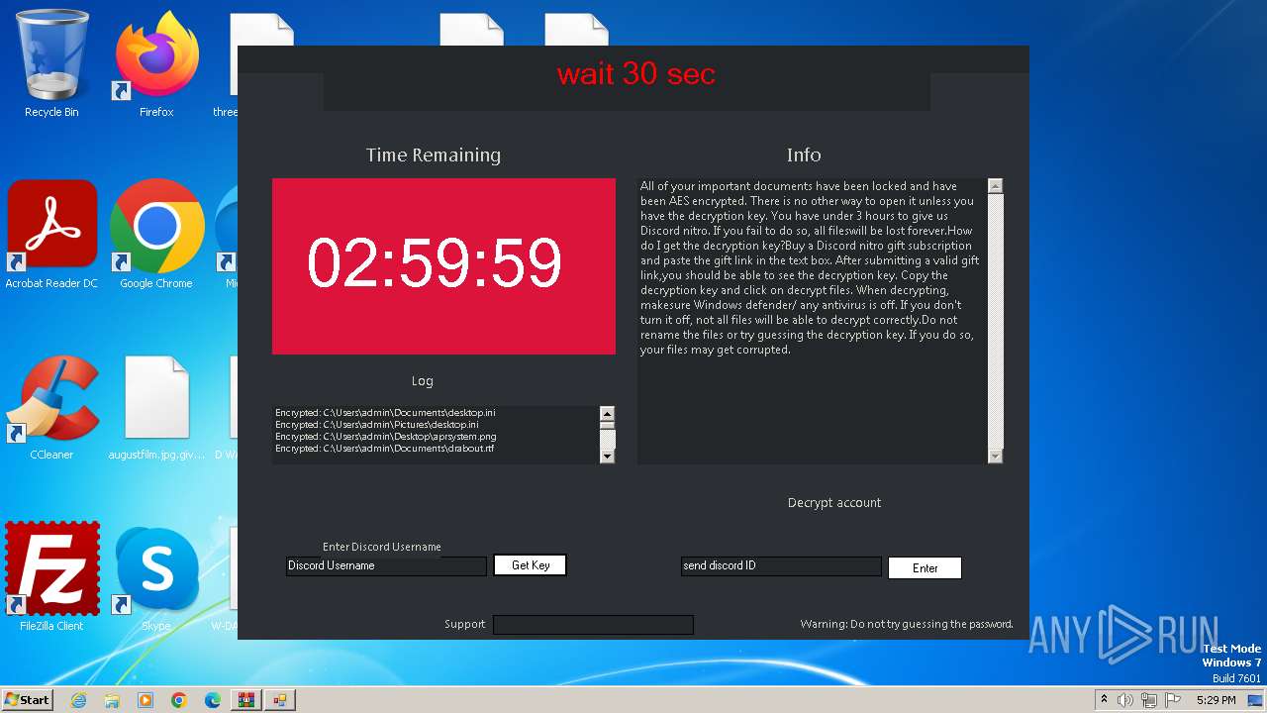This screenshot has width=1267, height=713.
Task: Click the Start button on taskbar
Action: pyautogui.click(x=27, y=700)
